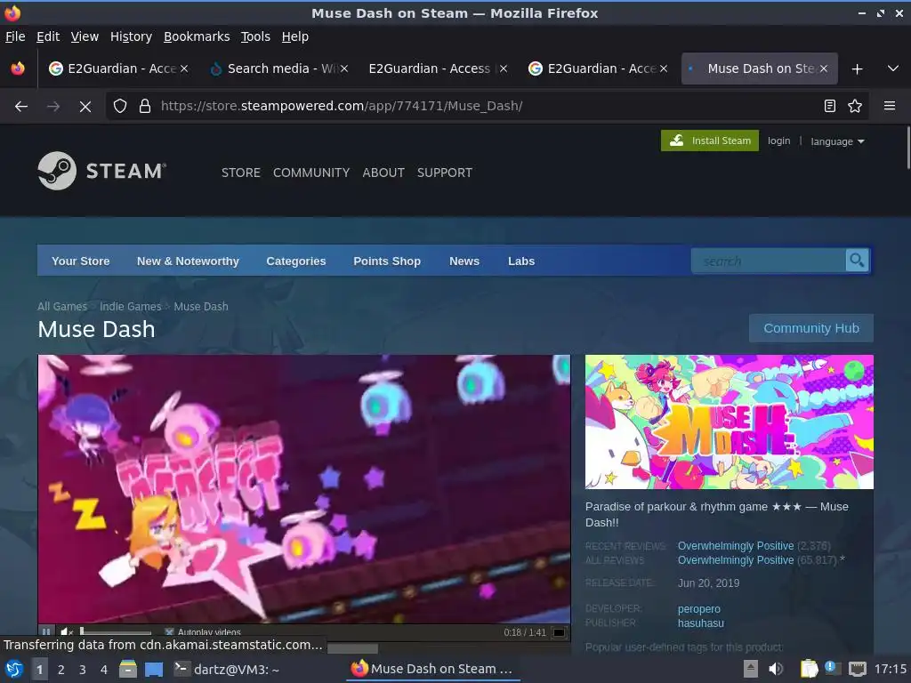
Task: Toggle the Autoplay videos checkbox
Action: 169,632
